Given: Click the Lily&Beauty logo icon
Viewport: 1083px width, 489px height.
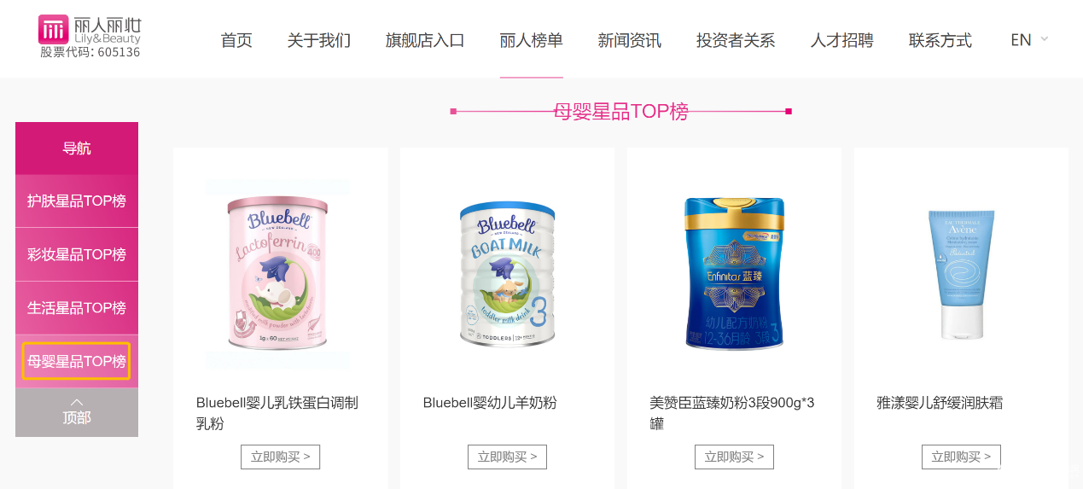Looking at the screenshot, I should (53, 29).
